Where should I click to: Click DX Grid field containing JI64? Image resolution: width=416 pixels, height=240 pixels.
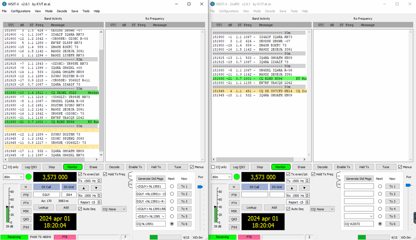[69, 195]
